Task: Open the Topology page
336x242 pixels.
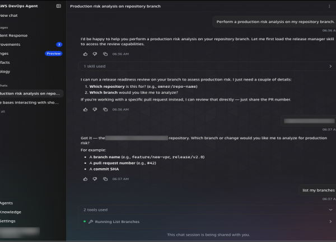Action: 5,72
